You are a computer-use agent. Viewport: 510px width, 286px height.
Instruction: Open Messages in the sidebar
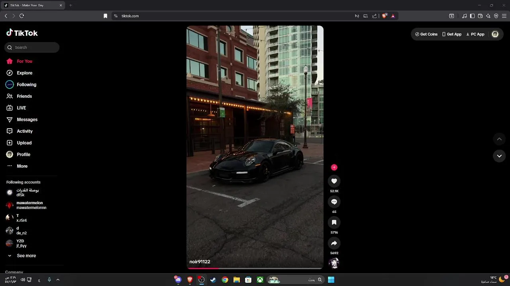point(22,120)
